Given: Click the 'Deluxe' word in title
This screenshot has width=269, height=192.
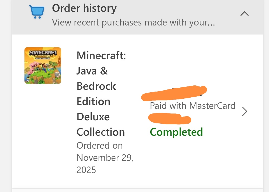Looking at the screenshot, I should [93, 117].
